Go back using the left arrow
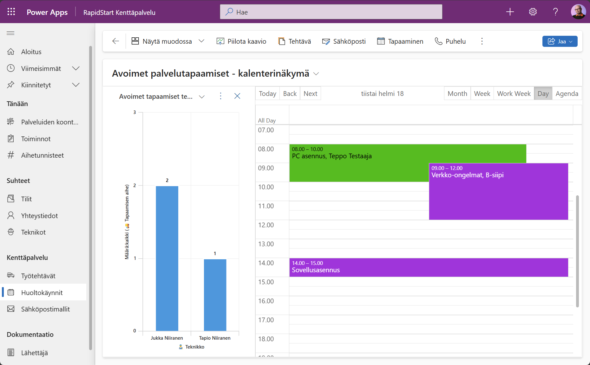 tap(115, 41)
